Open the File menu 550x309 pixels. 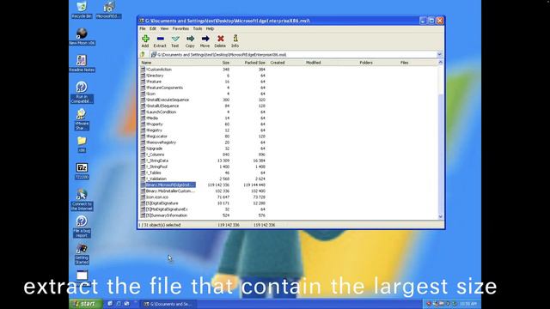[x=143, y=28]
